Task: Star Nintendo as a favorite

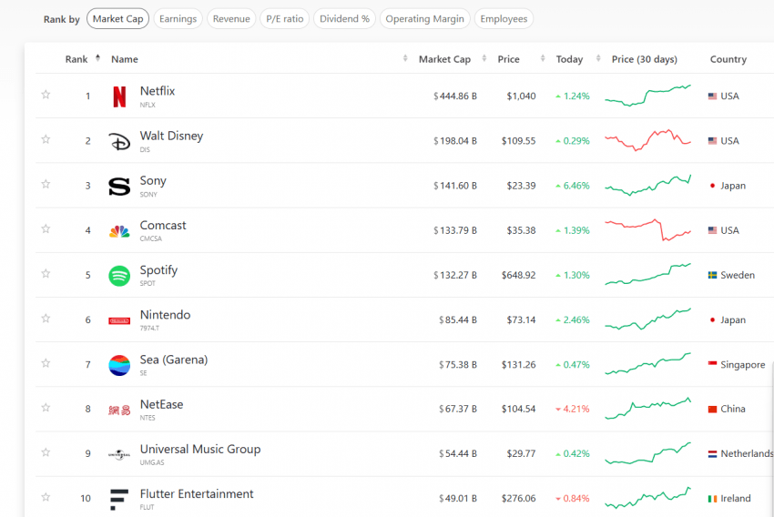Action: (x=46, y=319)
